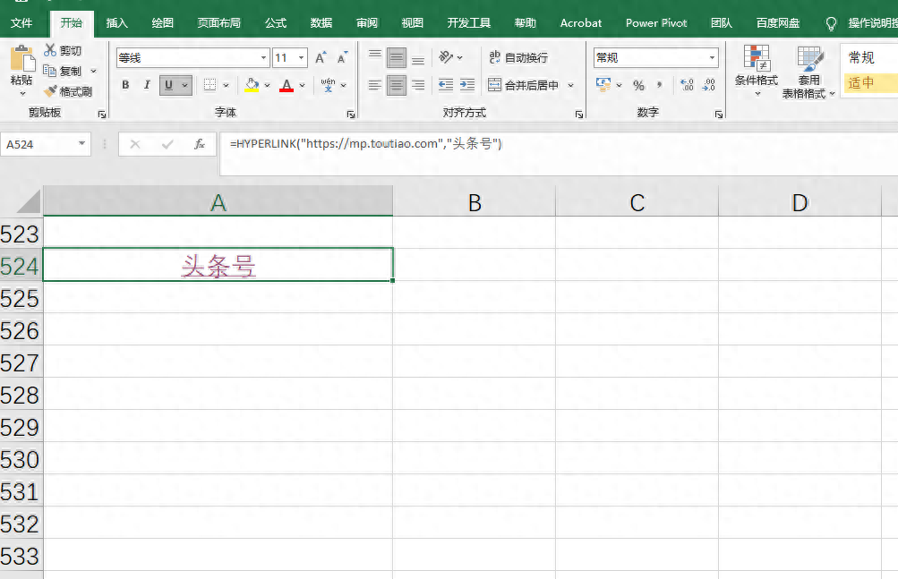
Task: Open the font size dropdown
Action: (x=301, y=58)
